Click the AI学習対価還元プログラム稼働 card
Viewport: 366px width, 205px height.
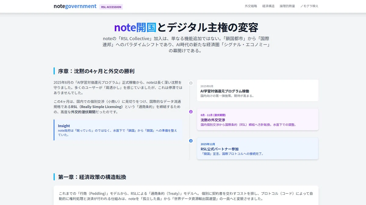point(258,91)
